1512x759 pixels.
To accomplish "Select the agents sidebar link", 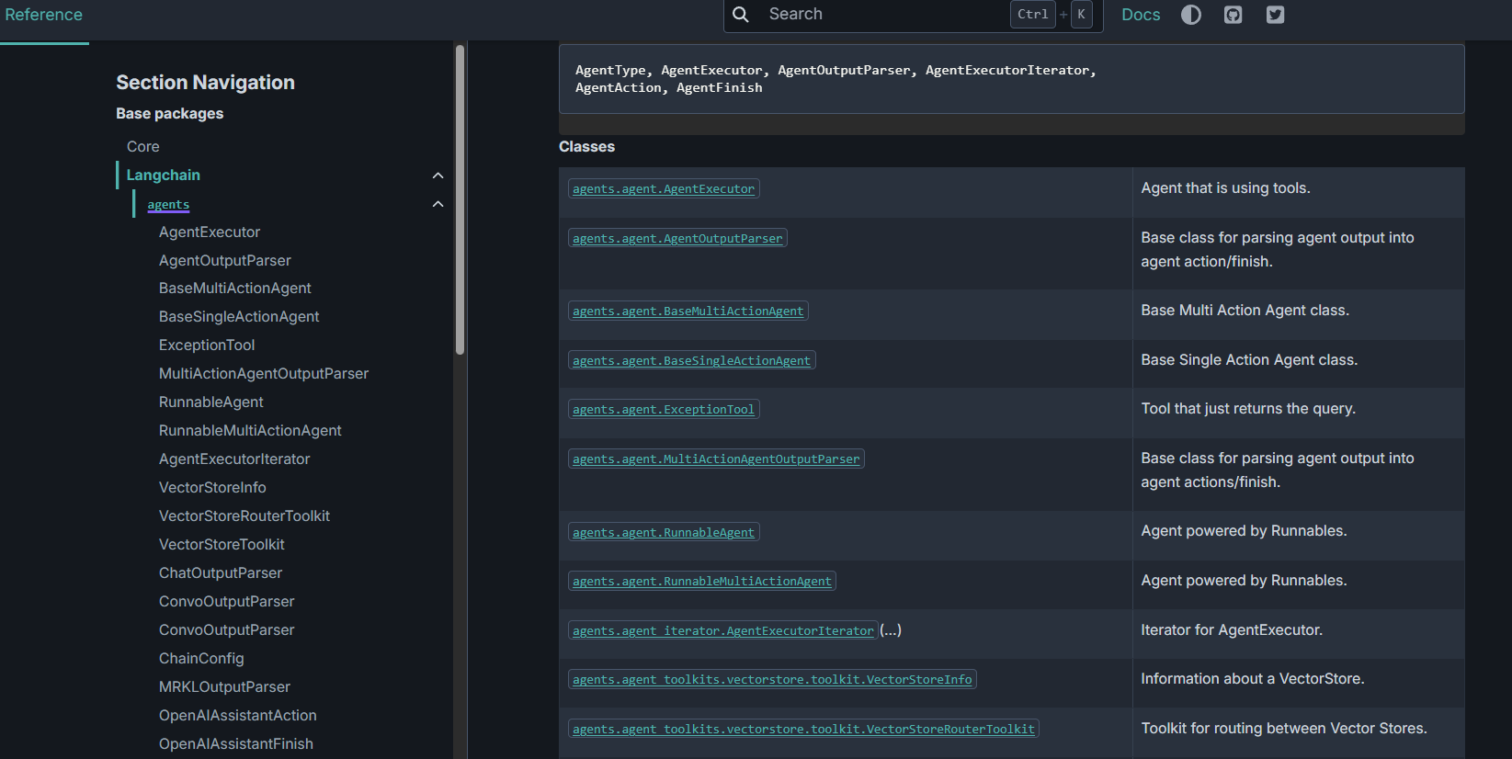I will pos(168,204).
